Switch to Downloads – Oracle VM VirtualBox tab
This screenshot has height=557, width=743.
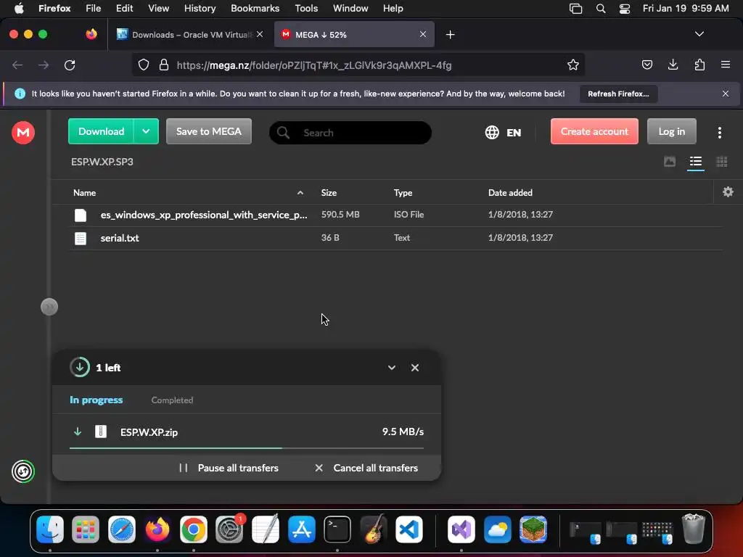click(x=190, y=35)
